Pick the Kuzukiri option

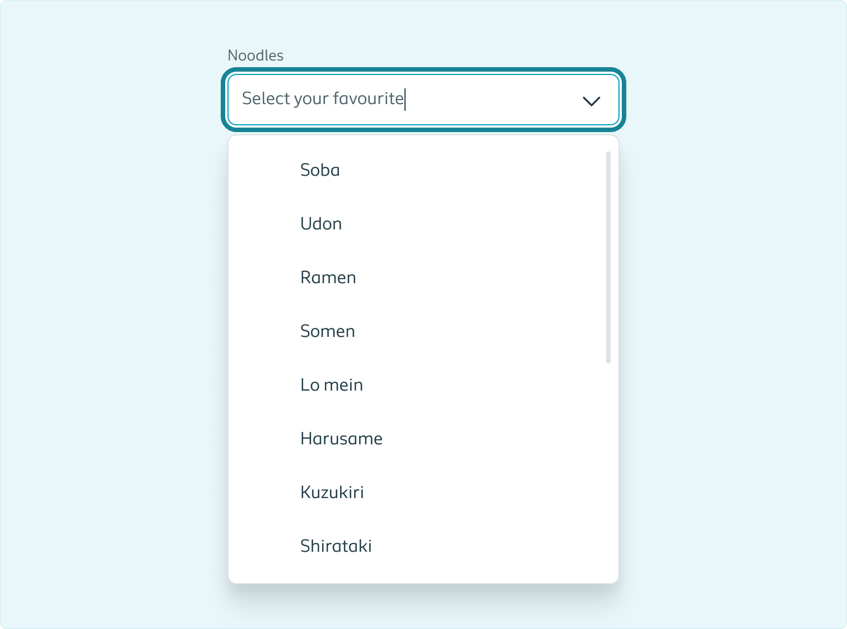(x=332, y=492)
